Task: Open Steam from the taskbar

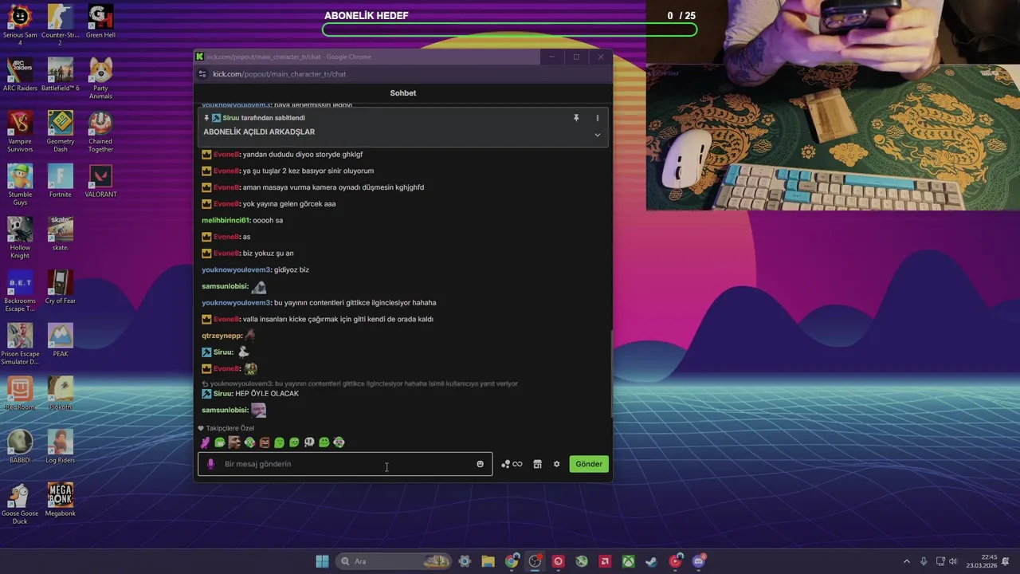Action: coord(652,561)
